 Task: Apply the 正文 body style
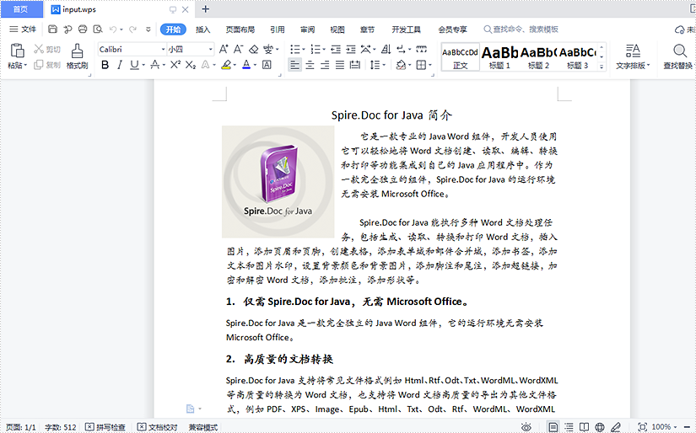(x=461, y=56)
